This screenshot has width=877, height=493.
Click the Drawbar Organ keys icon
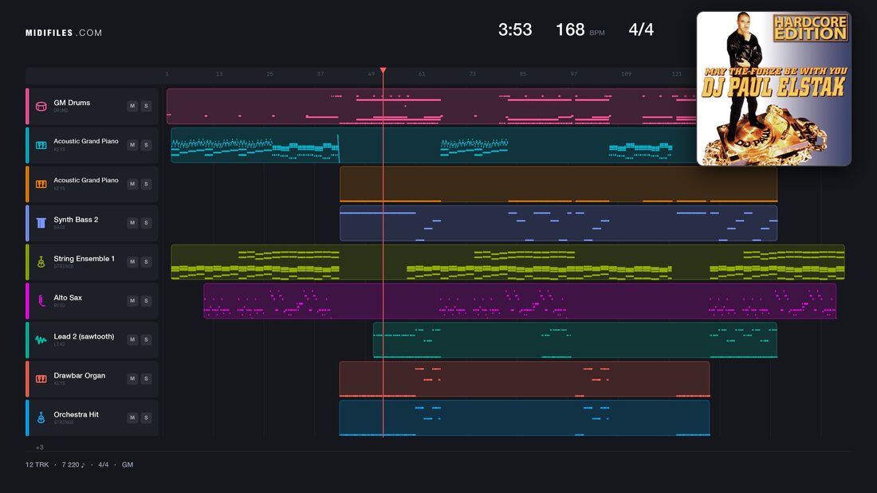[41, 379]
